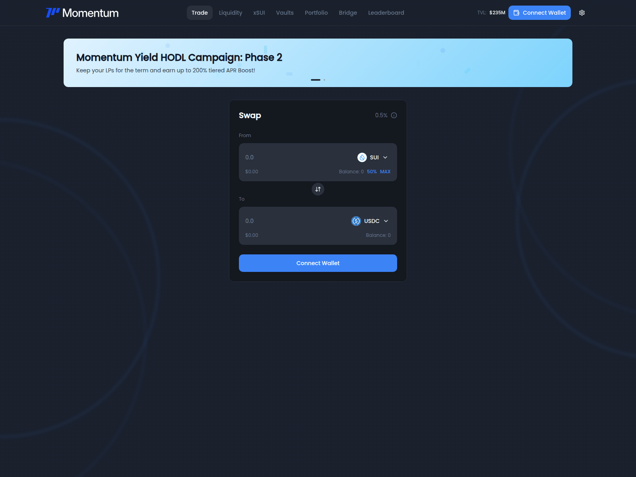
Task: Open SUI token selector dropdown
Action: (372, 157)
